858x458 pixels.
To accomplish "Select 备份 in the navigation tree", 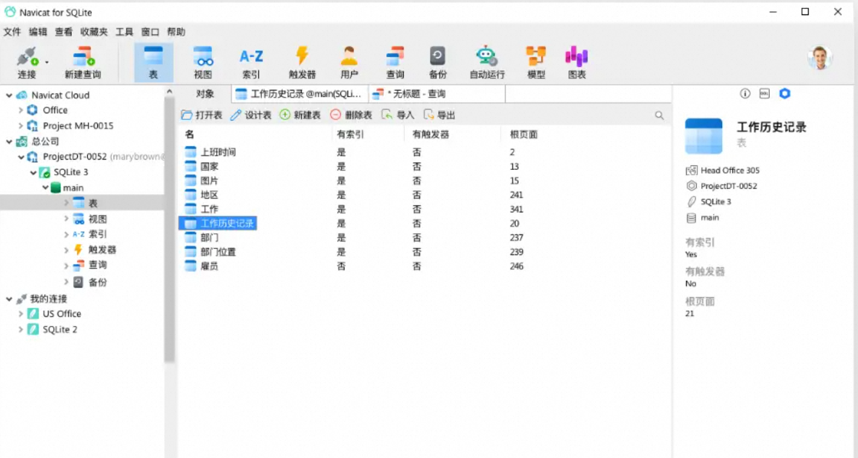I will 98,282.
